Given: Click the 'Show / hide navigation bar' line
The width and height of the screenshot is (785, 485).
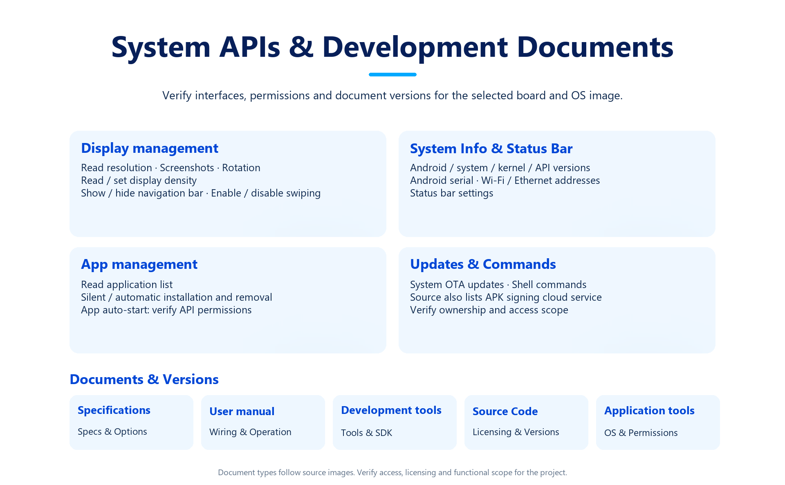Looking at the screenshot, I should click(201, 193).
